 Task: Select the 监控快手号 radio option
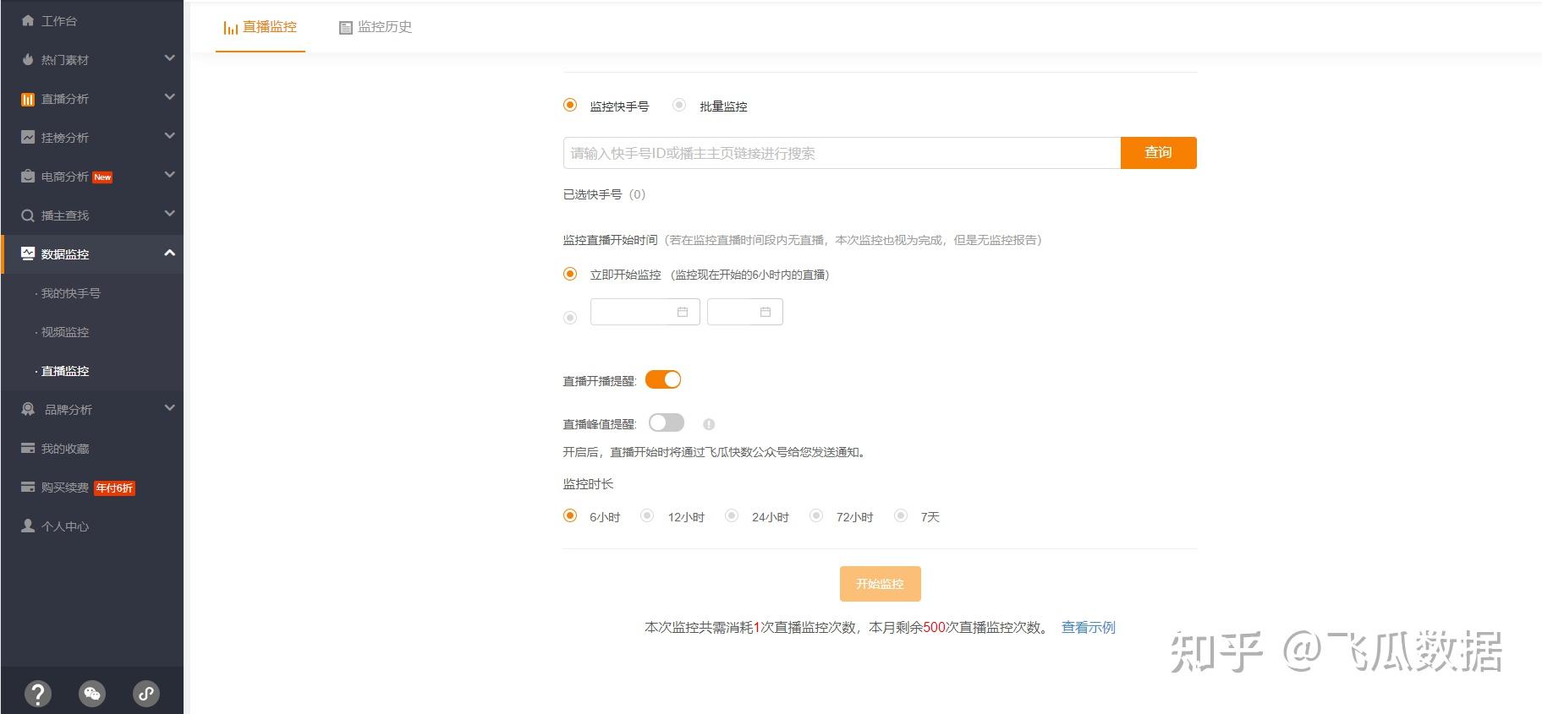pos(570,105)
